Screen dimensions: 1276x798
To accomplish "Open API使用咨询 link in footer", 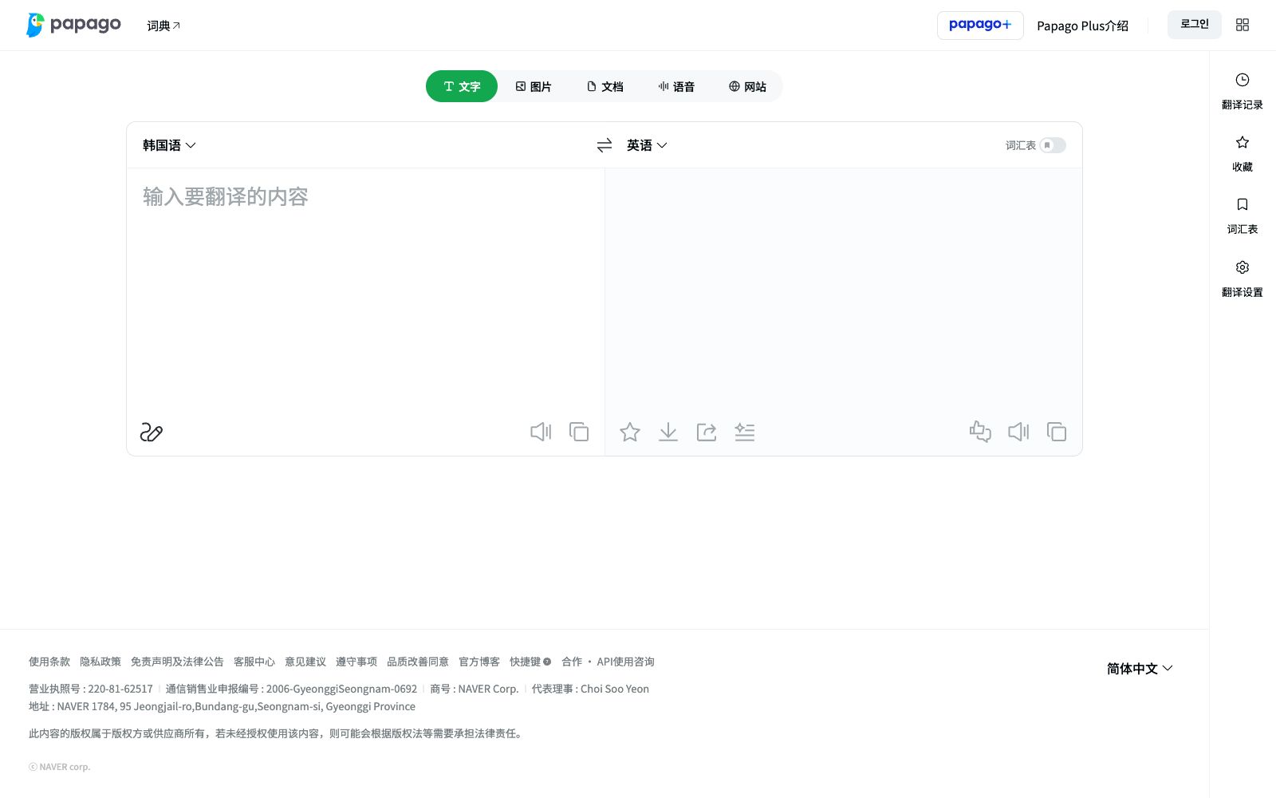I will pyautogui.click(x=625, y=662).
